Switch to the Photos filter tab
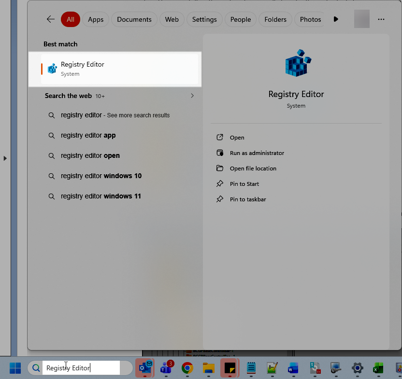This screenshot has width=402, height=379. click(x=310, y=19)
